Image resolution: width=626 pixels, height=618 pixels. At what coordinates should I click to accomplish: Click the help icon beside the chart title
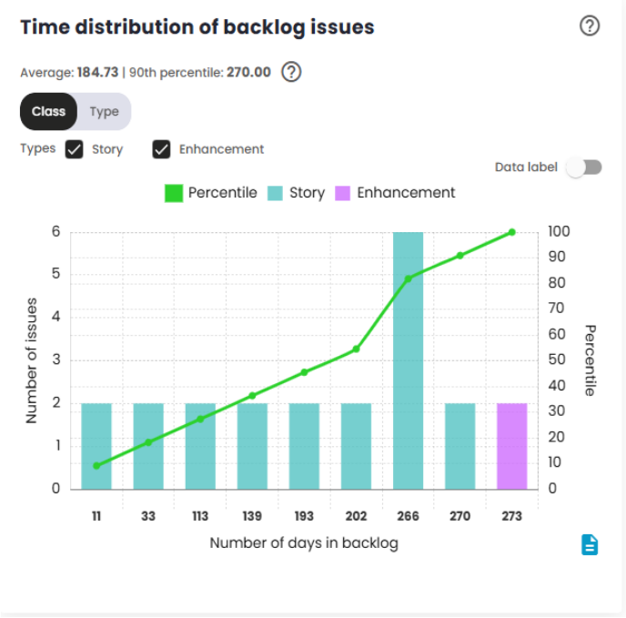click(590, 26)
